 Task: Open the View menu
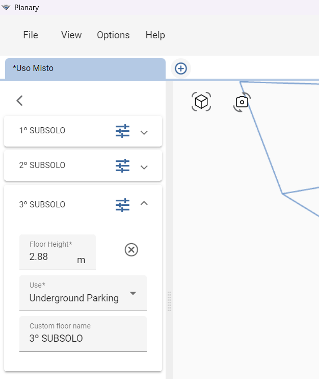(x=71, y=35)
